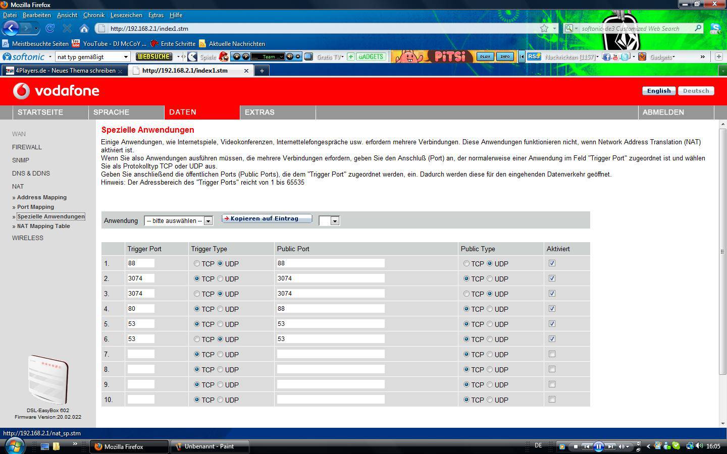
Task: Click the volume icon in system tray
Action: pos(699,446)
